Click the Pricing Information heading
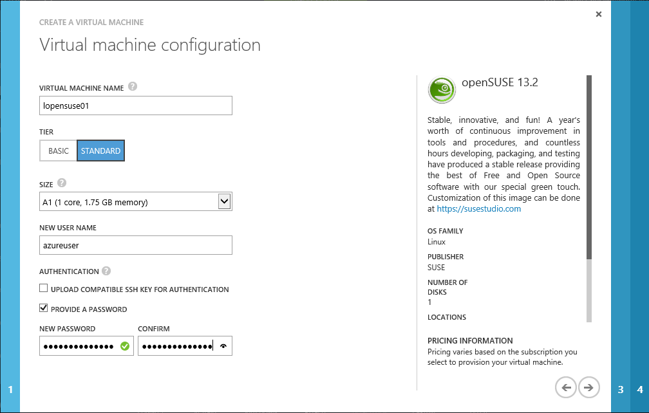This screenshot has width=649, height=413. (x=470, y=341)
